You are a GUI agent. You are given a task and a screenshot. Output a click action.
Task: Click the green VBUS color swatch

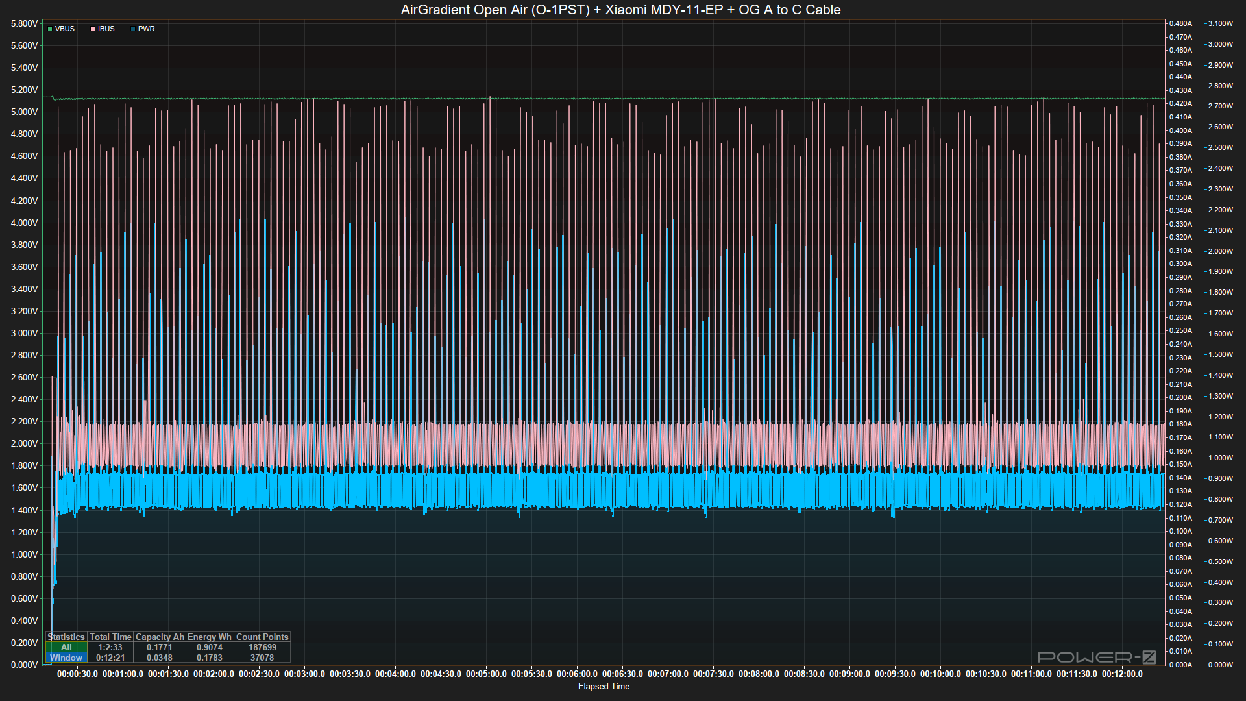coord(50,29)
